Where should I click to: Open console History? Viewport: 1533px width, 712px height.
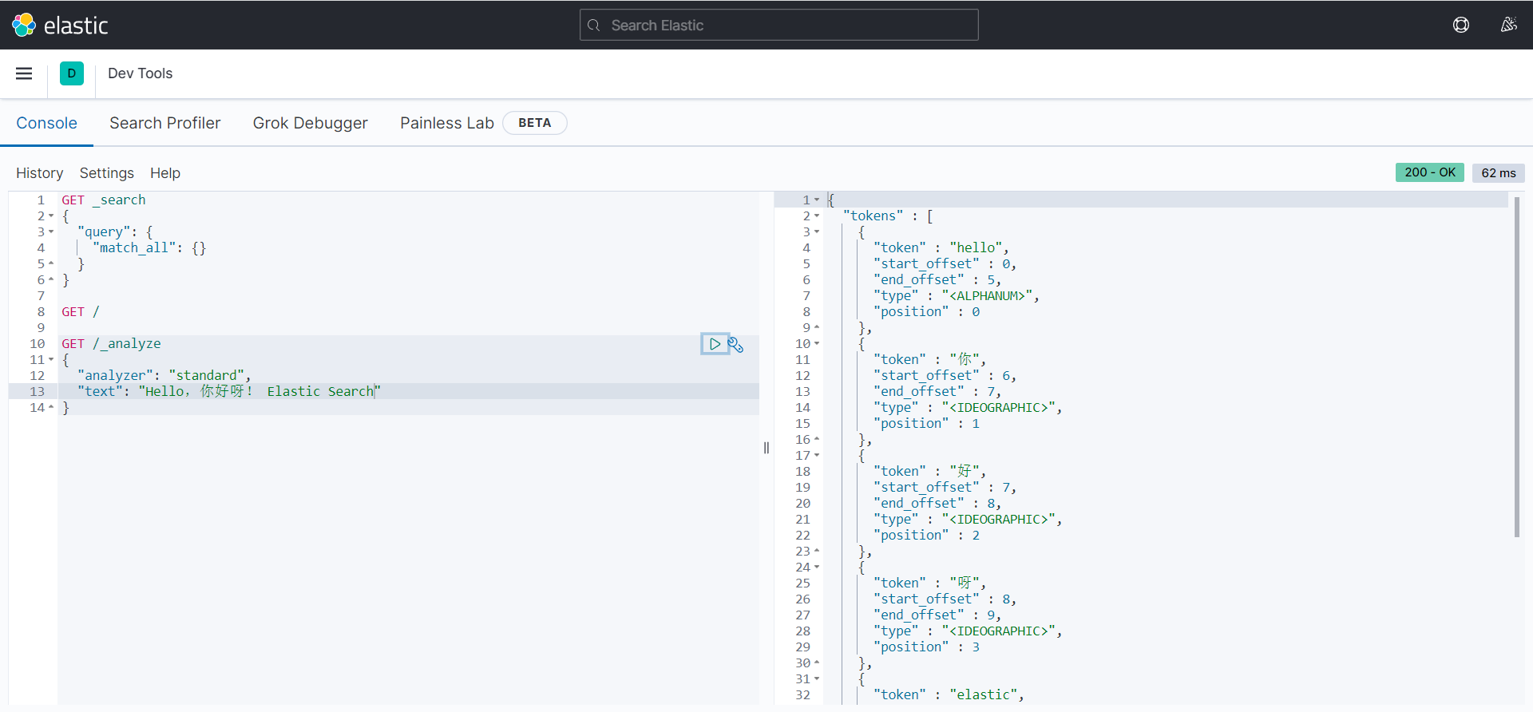click(x=39, y=173)
